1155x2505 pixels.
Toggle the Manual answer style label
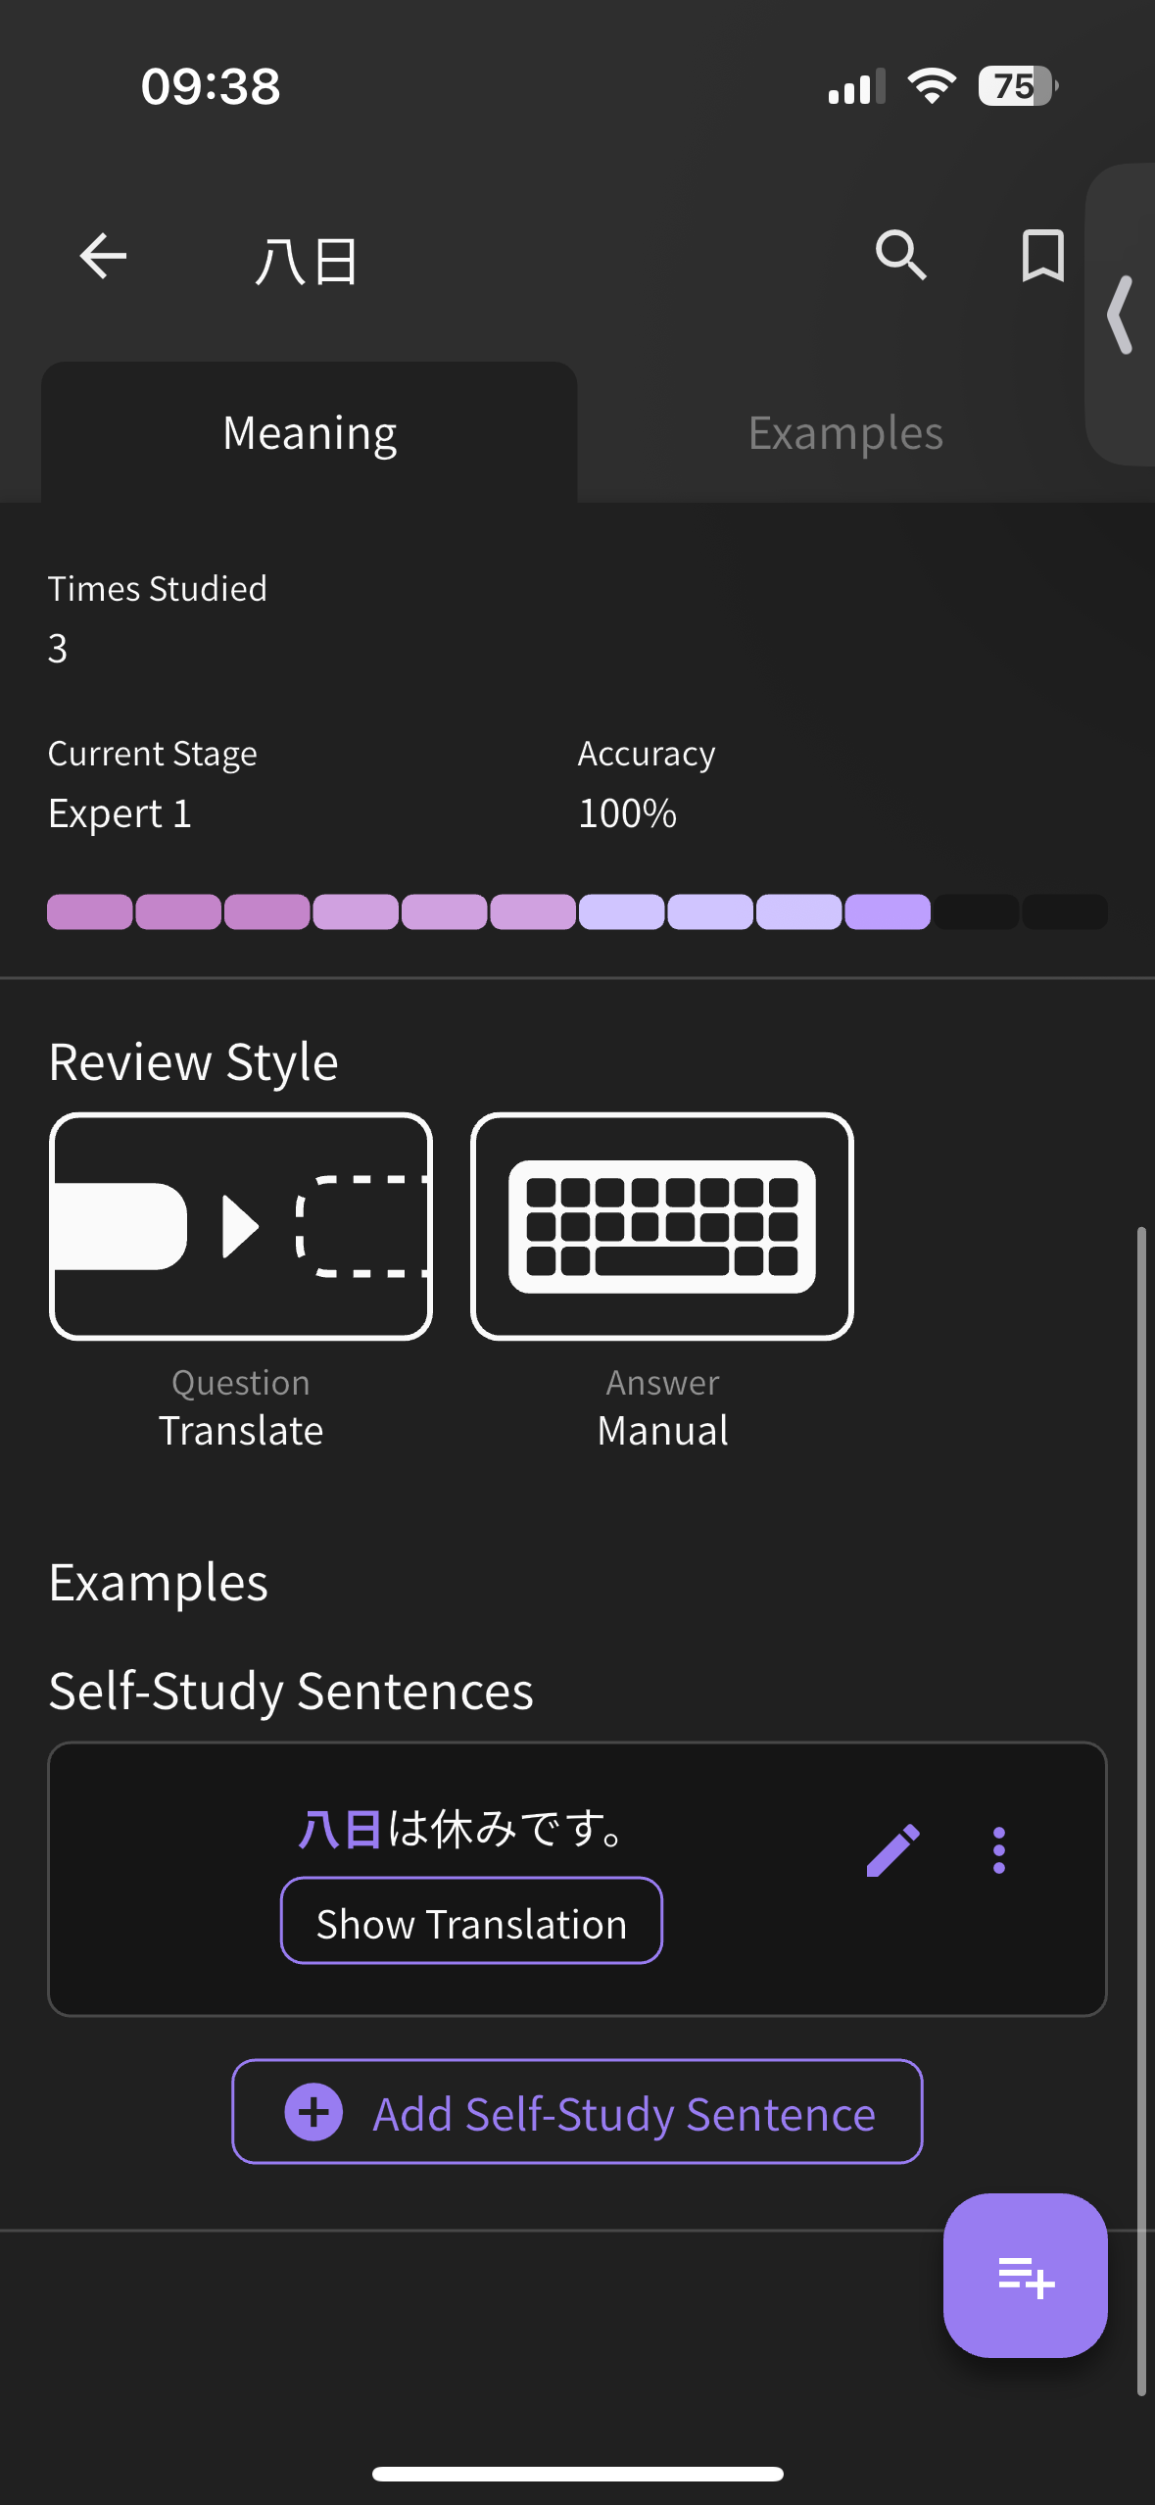click(662, 1431)
